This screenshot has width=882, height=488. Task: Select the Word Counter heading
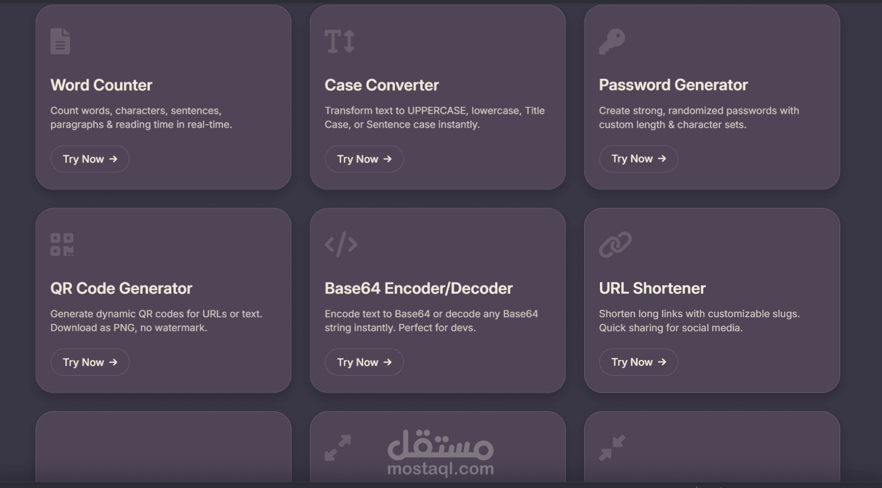(101, 85)
